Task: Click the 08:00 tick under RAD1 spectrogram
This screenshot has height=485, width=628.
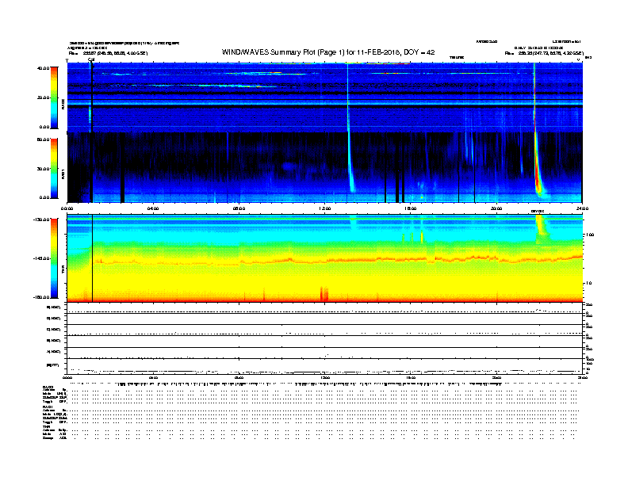Action: (x=239, y=208)
